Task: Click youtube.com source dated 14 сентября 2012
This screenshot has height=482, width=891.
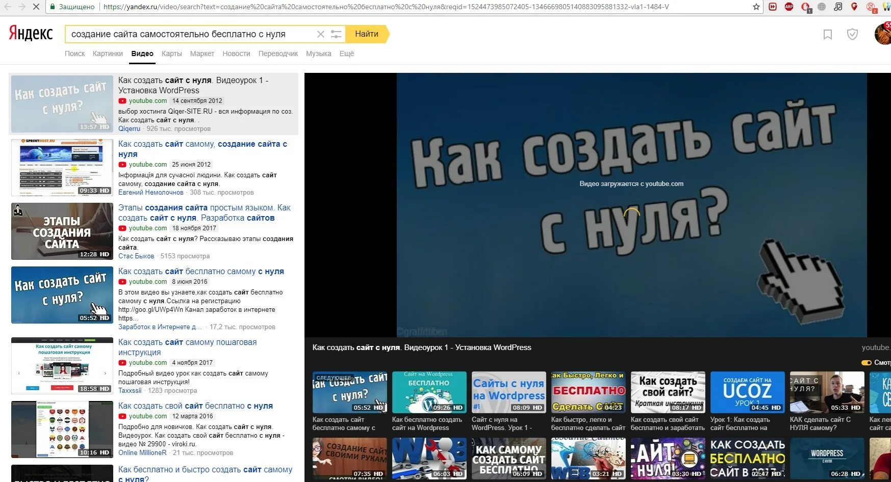Action: click(x=147, y=101)
